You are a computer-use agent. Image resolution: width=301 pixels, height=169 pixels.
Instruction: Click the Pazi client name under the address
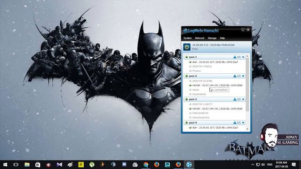pos(195,49)
